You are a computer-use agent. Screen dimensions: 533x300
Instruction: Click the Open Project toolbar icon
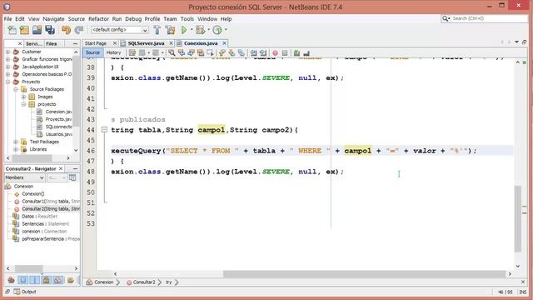[x=37, y=30]
